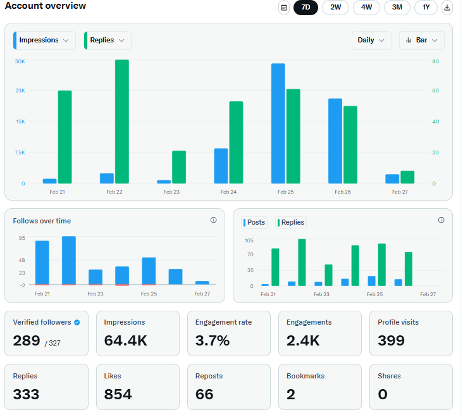This screenshot has width=463, height=417.
Task: Click the Feb 27 bar in Follows over time
Action: pos(202,283)
